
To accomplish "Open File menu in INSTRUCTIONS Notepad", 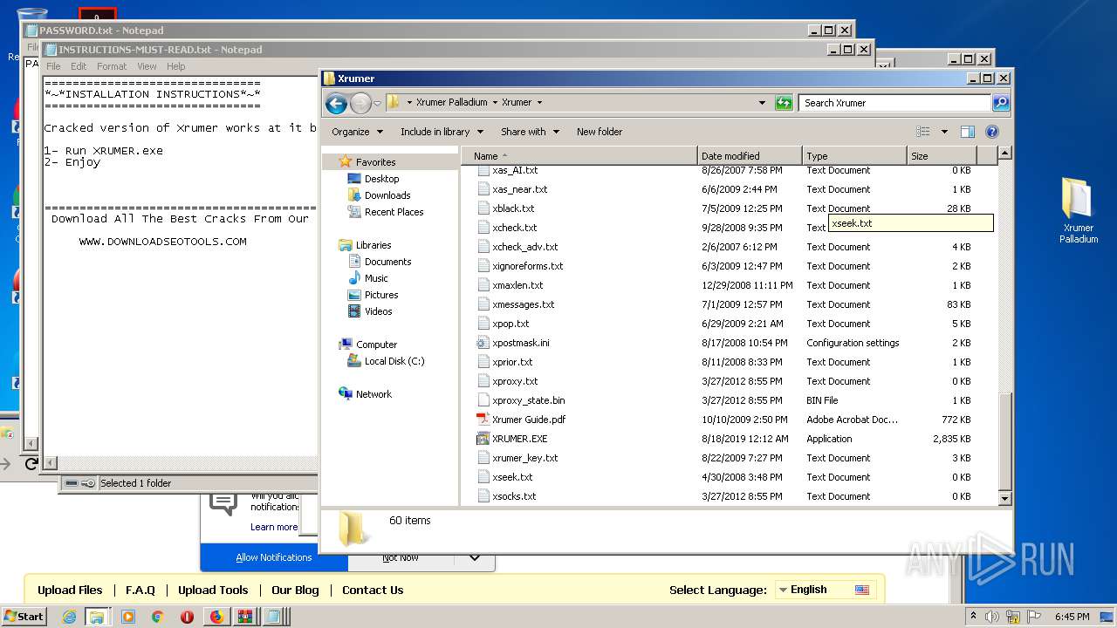I will coord(53,66).
